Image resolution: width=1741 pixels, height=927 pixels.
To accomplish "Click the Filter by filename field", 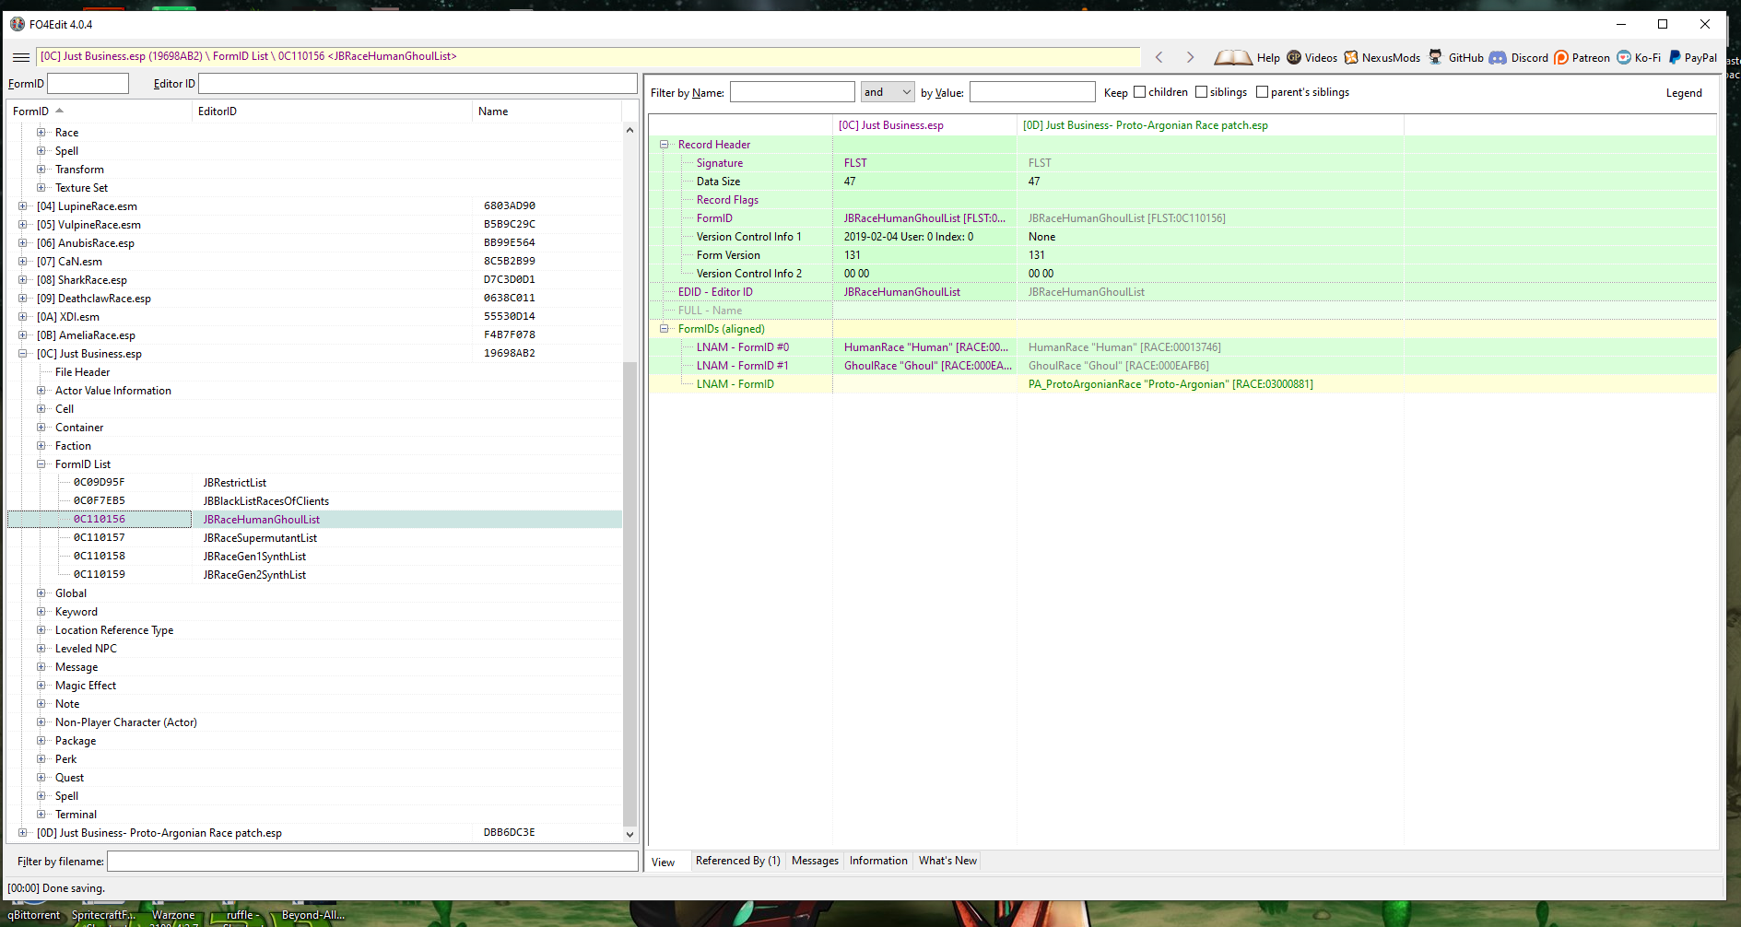I will click(x=372, y=862).
